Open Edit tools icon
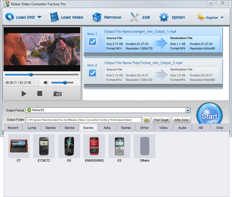Viewport: 232px width, 197px height. [135, 17]
